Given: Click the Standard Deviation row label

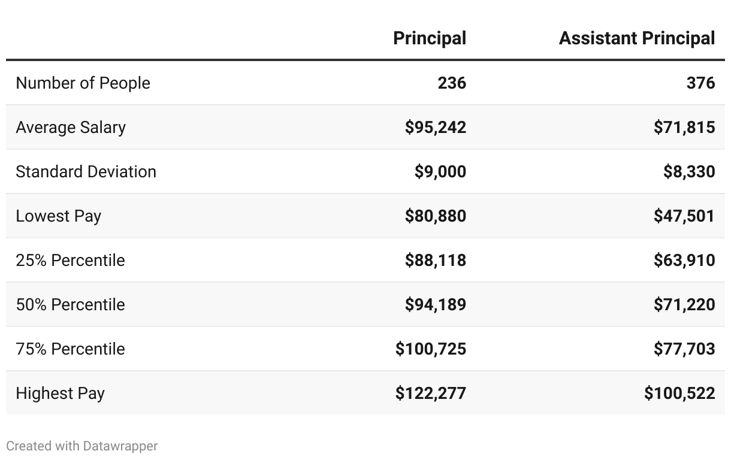Looking at the screenshot, I should pyautogui.click(x=86, y=172).
